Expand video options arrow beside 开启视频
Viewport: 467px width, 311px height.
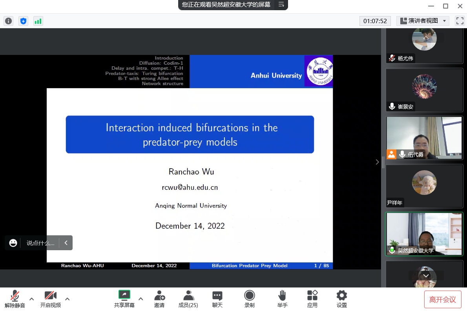point(67,299)
